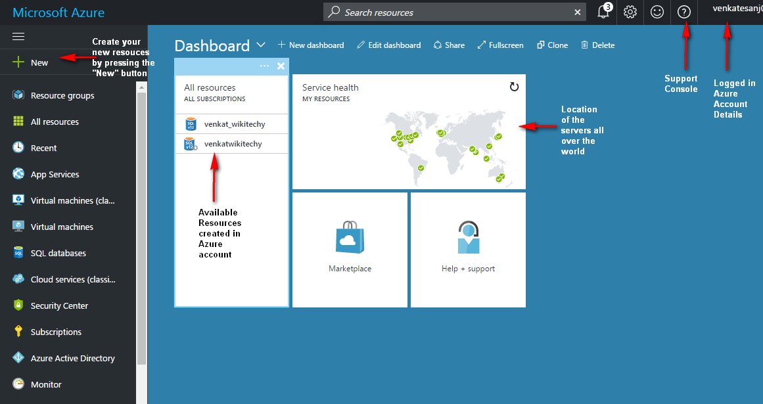This screenshot has width=763, height=404.
Task: Refresh the Service health tile
Action: pos(514,87)
